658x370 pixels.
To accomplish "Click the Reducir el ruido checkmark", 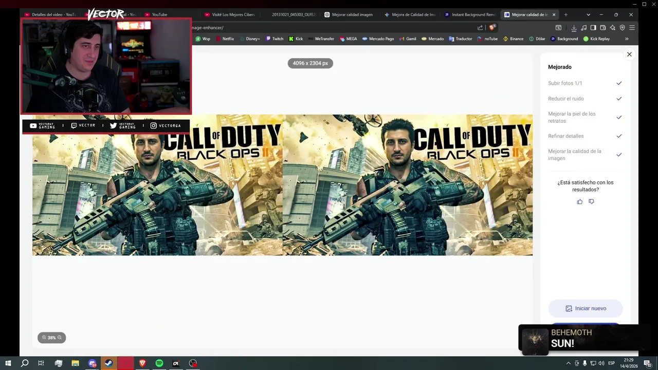I will tap(619, 99).
